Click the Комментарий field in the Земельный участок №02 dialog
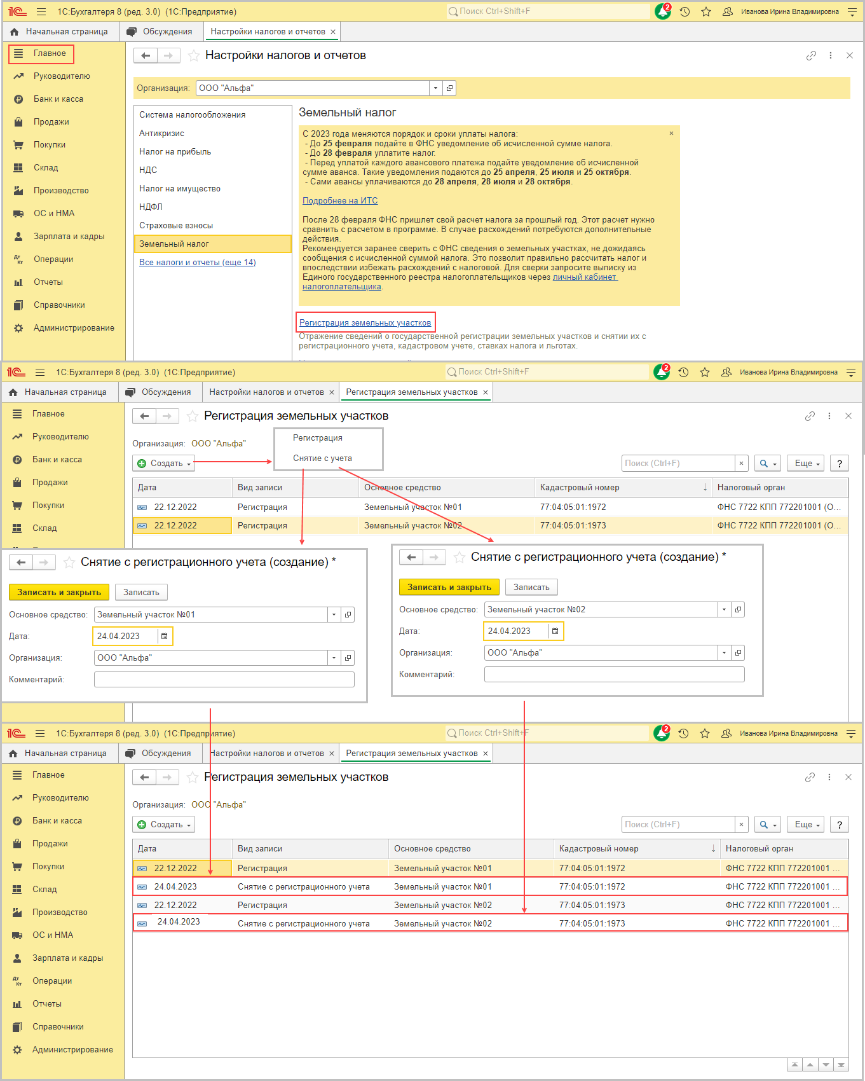This screenshot has height=1081, width=865. tap(615, 675)
